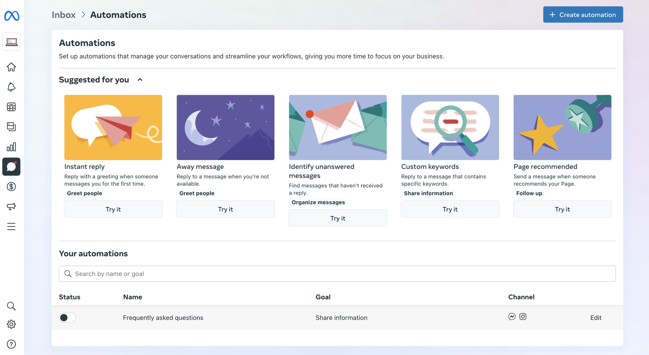Open the Insights bar chart icon
Viewport: 649px width, 355px height.
coord(11,147)
